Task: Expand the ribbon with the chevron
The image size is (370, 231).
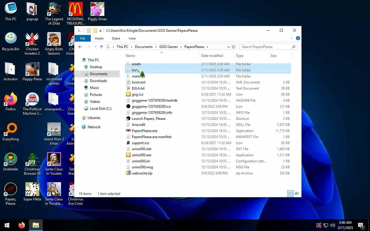Action: coord(292,38)
